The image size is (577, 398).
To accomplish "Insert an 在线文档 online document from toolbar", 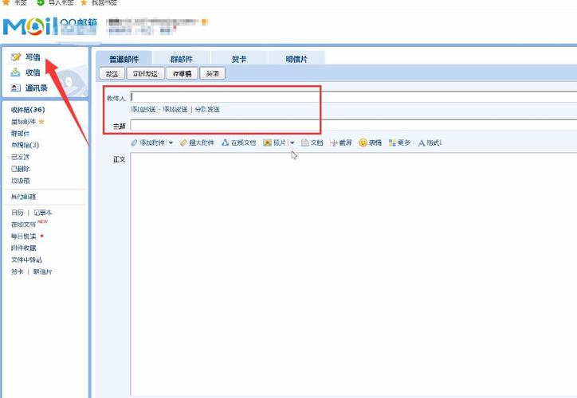I will click(238, 142).
